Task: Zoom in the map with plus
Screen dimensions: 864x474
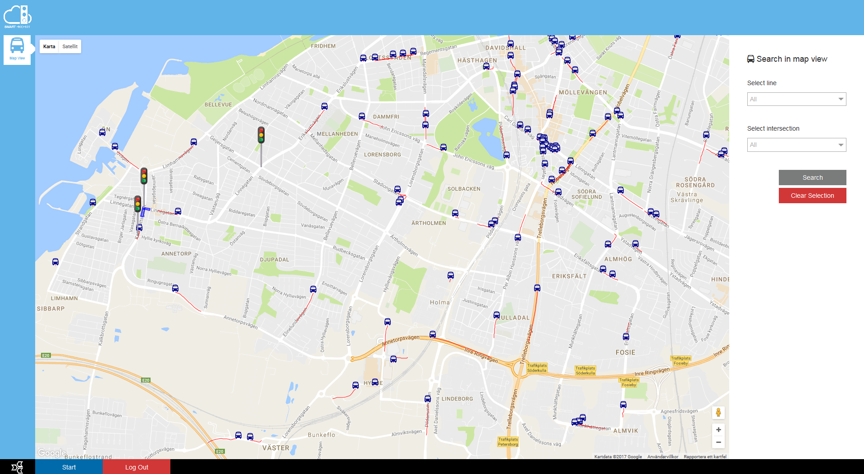Action: click(x=718, y=429)
